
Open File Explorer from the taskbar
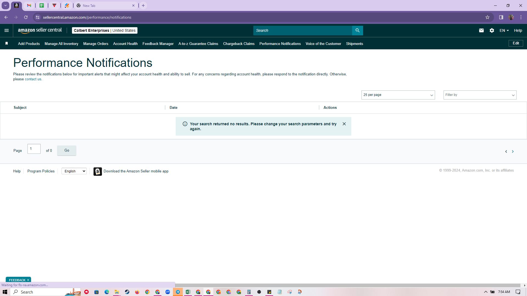click(117, 292)
